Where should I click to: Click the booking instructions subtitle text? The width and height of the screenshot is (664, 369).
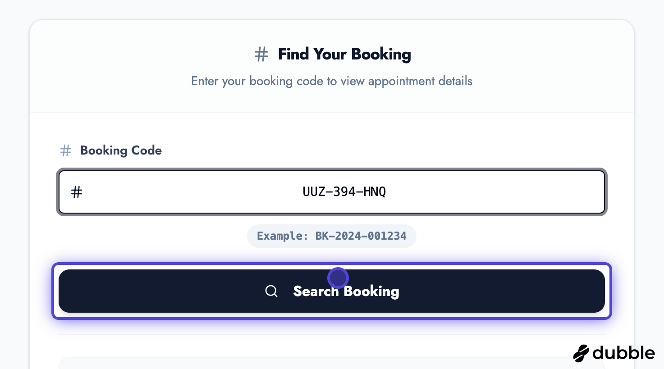332,81
